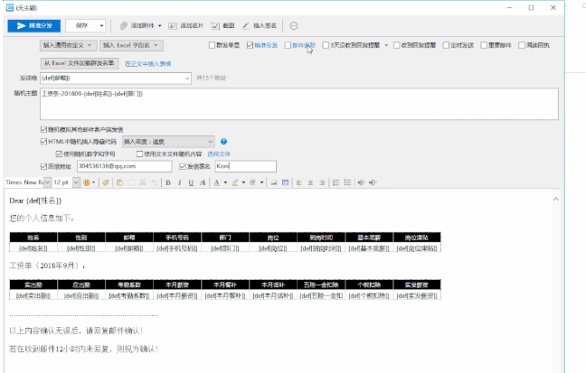The height and width of the screenshot is (373, 586).
Task: Enable the 阅读回执 checkbox
Action: click(x=524, y=44)
